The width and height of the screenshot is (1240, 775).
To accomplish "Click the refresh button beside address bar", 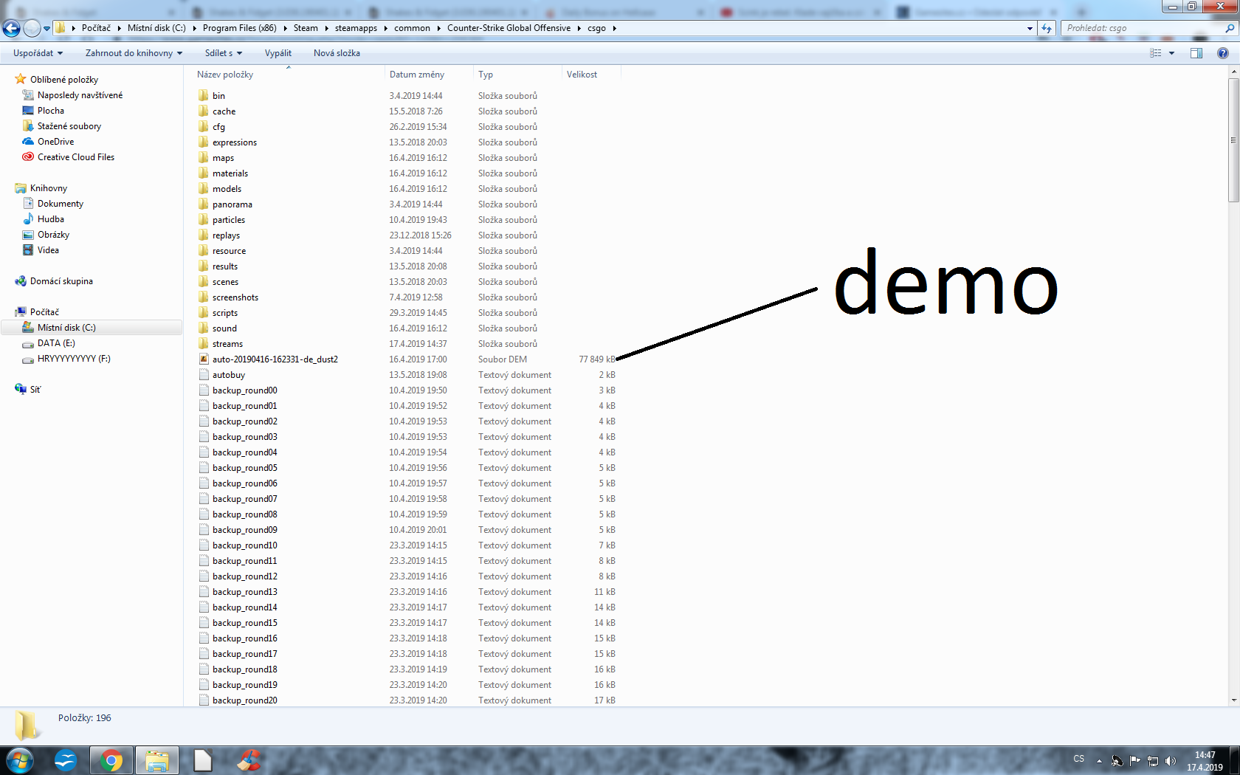I will 1047,28.
